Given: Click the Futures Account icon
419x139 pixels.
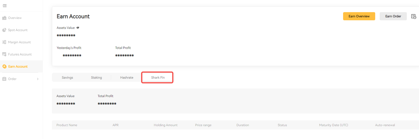Looking at the screenshot, I should click(x=4, y=54).
